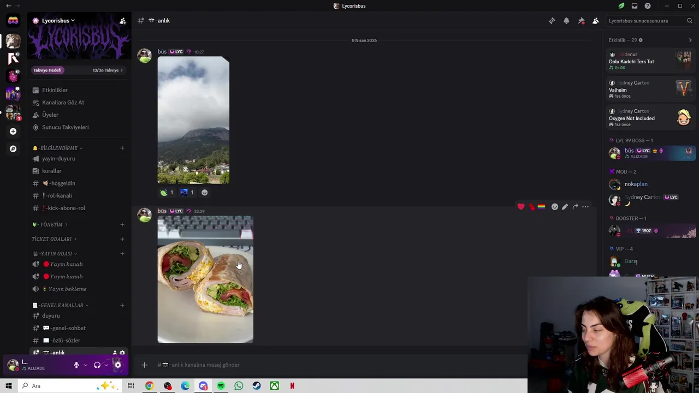The width and height of the screenshot is (699, 393).
Task: Open the wrap sandwich photo thumbnail
Action: pyautogui.click(x=205, y=279)
